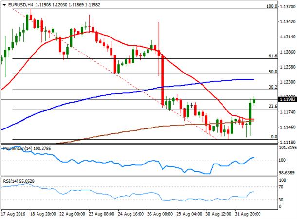This screenshot has width=297, height=219.
Task: Click the 38.2 Fibonacci retracement label
Action: (x=273, y=87)
